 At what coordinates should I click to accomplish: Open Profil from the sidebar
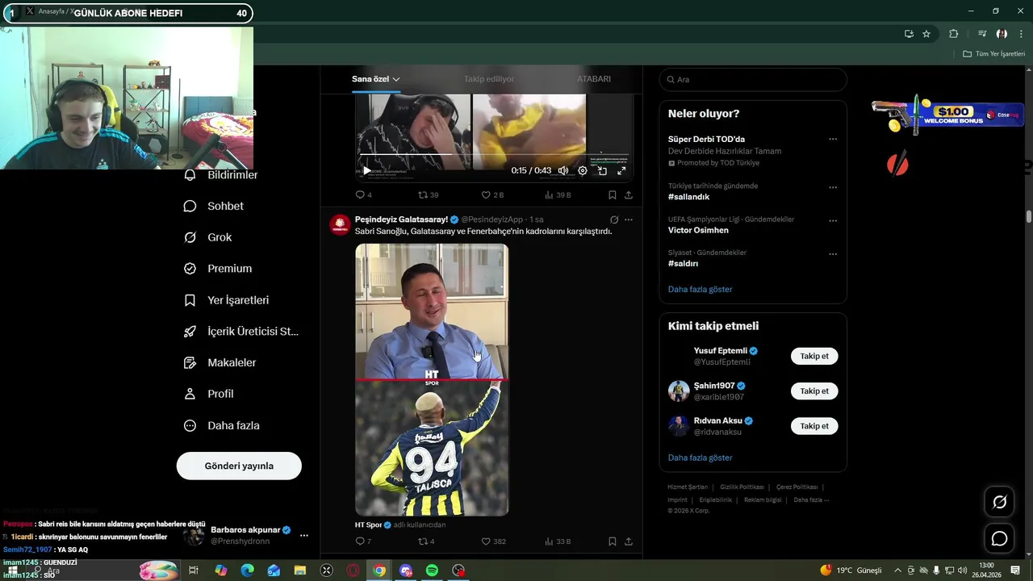click(208, 394)
